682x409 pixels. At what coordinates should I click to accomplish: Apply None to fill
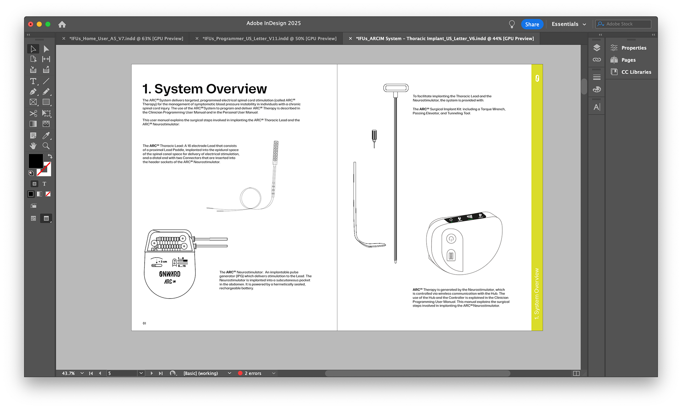tap(48, 194)
